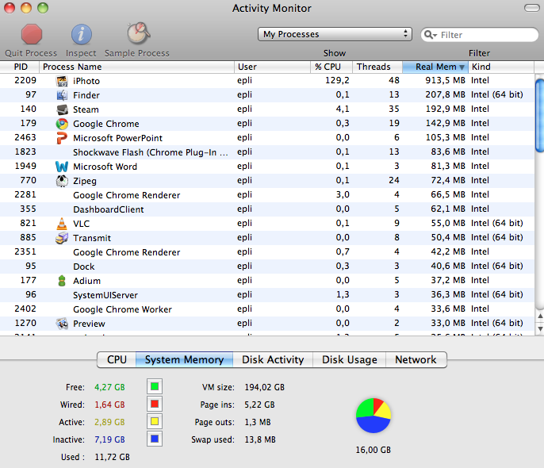Select the Google Chrome app icon

pos(62,124)
